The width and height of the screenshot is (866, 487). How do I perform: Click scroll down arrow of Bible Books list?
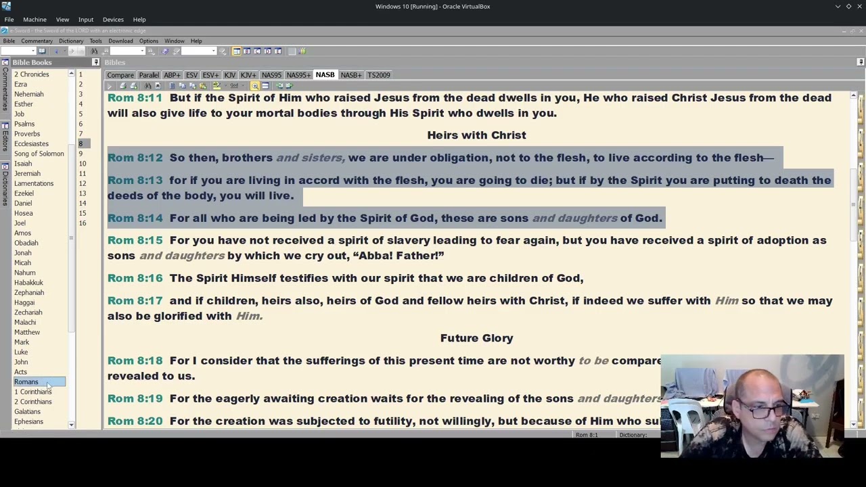[71, 425]
